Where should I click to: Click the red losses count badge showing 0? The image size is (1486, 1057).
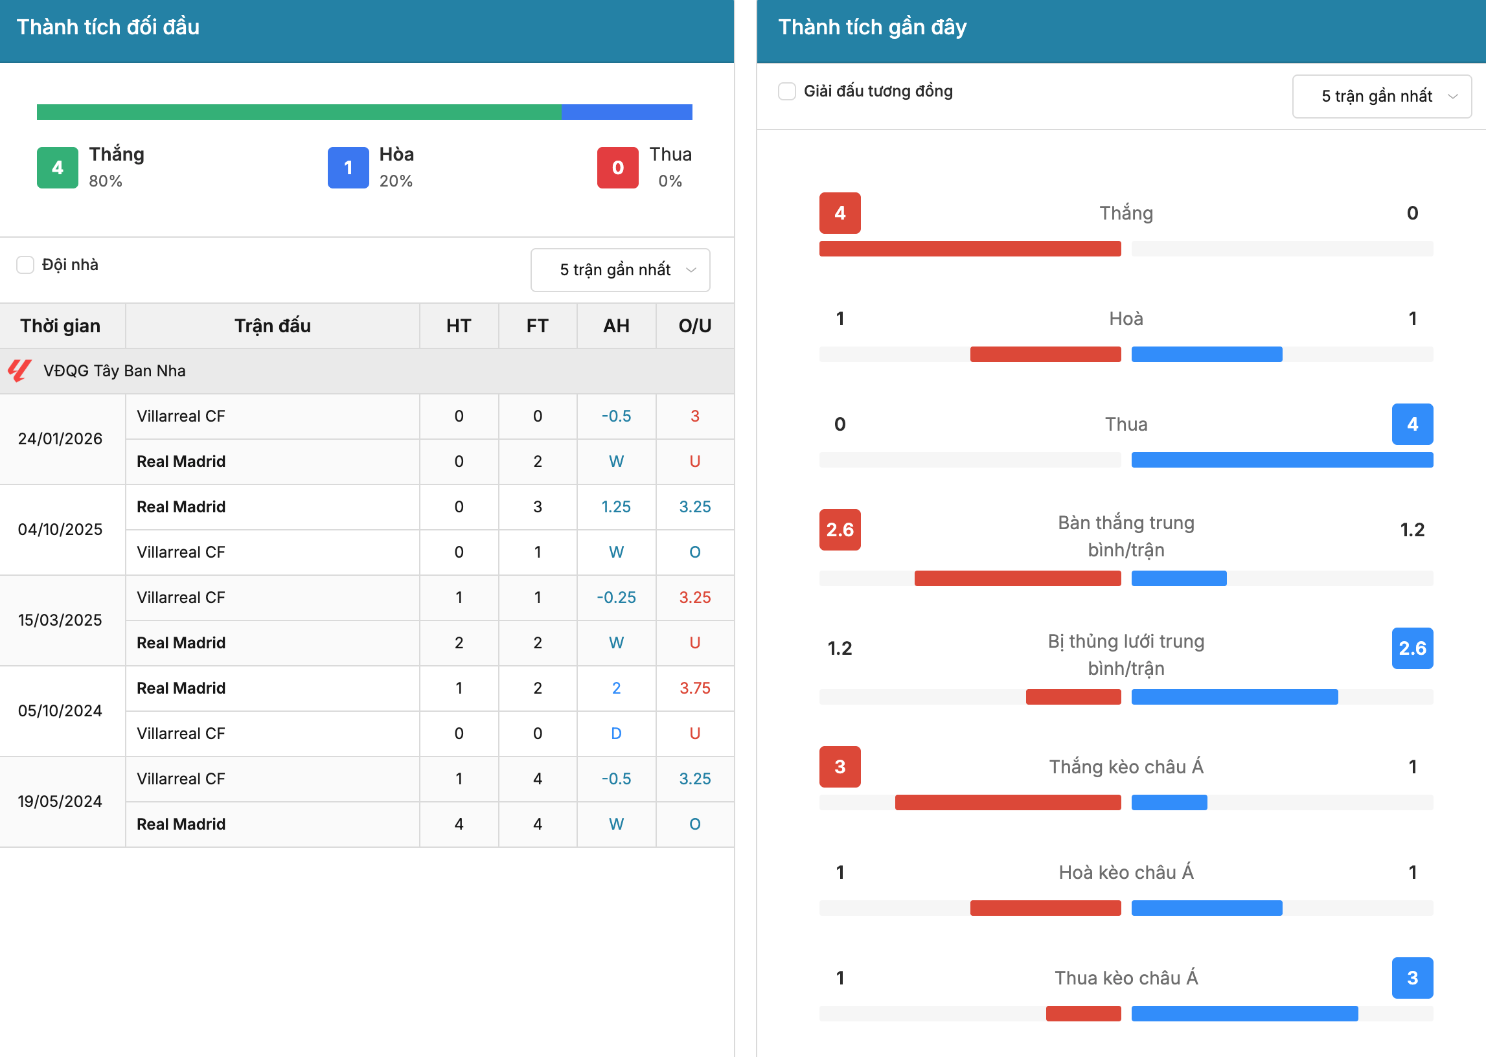click(618, 168)
